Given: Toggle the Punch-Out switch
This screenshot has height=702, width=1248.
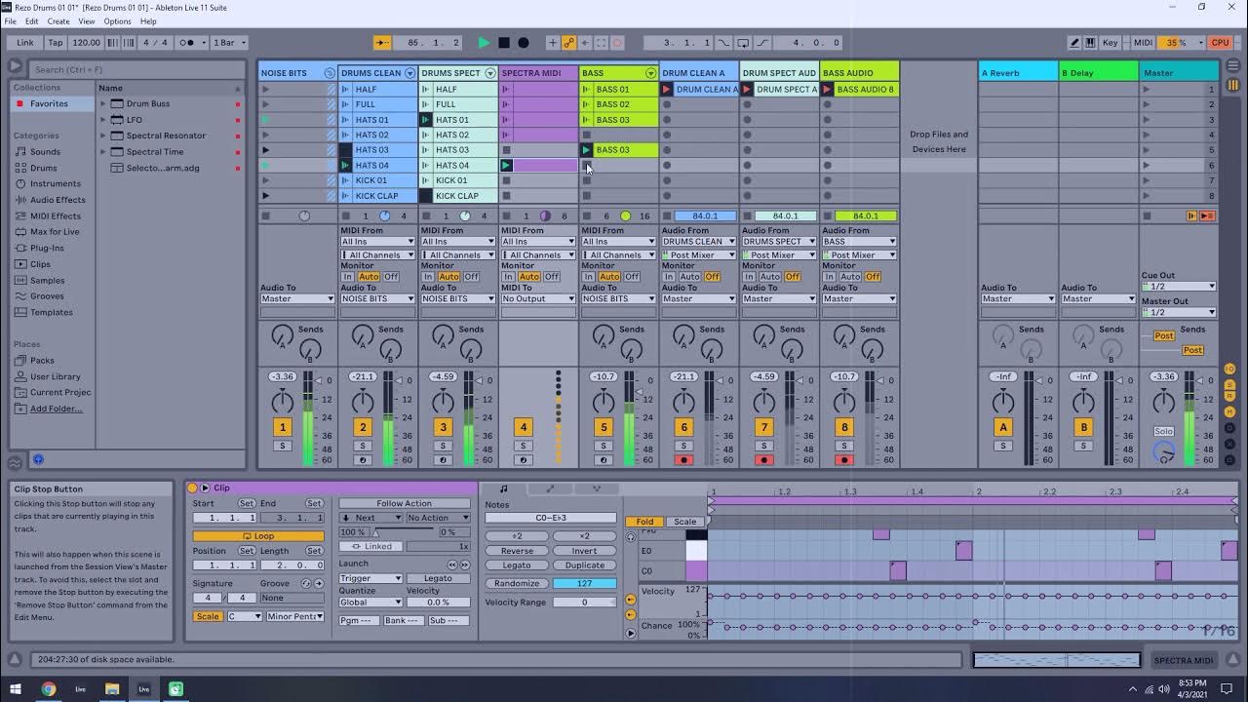Looking at the screenshot, I should pos(762,43).
